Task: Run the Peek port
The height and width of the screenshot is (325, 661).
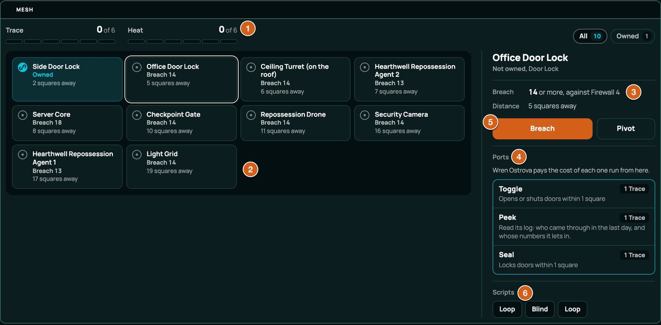Action: (x=573, y=227)
